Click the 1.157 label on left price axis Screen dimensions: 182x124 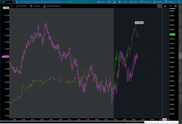[x=7, y=29]
